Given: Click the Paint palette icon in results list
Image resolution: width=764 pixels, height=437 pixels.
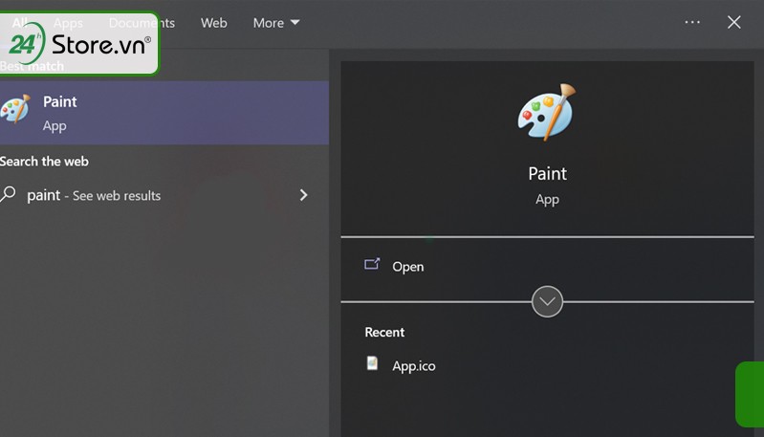Looking at the screenshot, I should pyautogui.click(x=15, y=109).
